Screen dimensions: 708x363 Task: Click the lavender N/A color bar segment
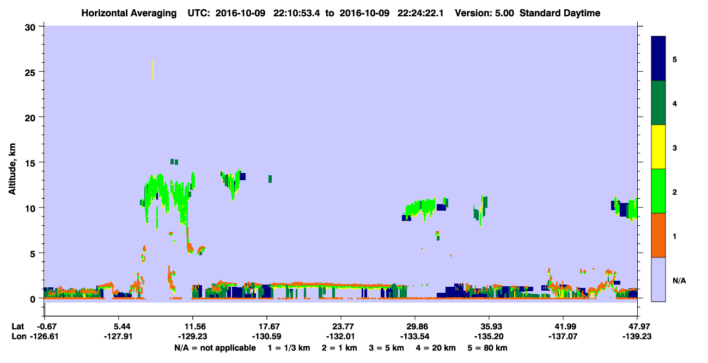658,279
